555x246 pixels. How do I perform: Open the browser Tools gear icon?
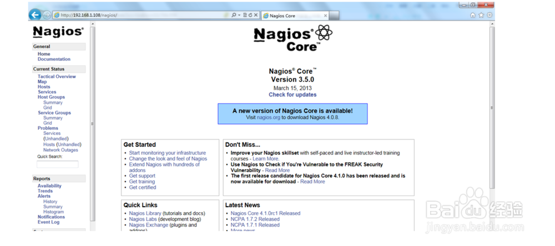click(x=490, y=15)
